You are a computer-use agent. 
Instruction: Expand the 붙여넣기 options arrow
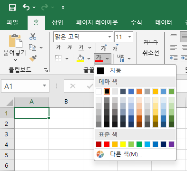point(15,60)
